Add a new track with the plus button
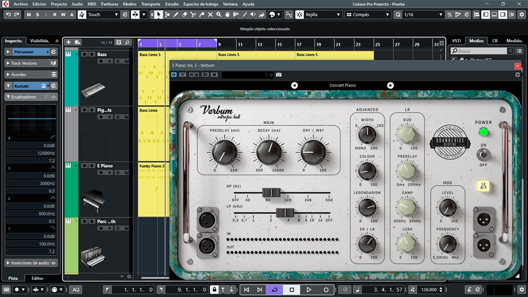 [68, 42]
